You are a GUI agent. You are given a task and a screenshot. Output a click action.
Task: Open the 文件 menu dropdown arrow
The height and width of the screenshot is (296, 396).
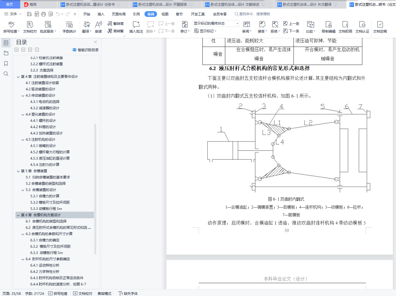pyautogui.click(x=20, y=14)
